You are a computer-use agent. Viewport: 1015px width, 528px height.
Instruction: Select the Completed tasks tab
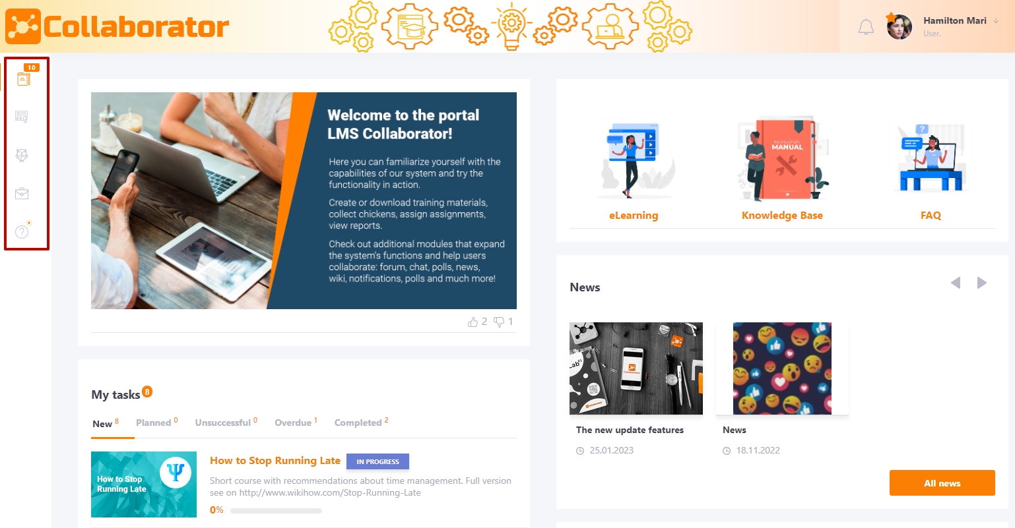(358, 423)
